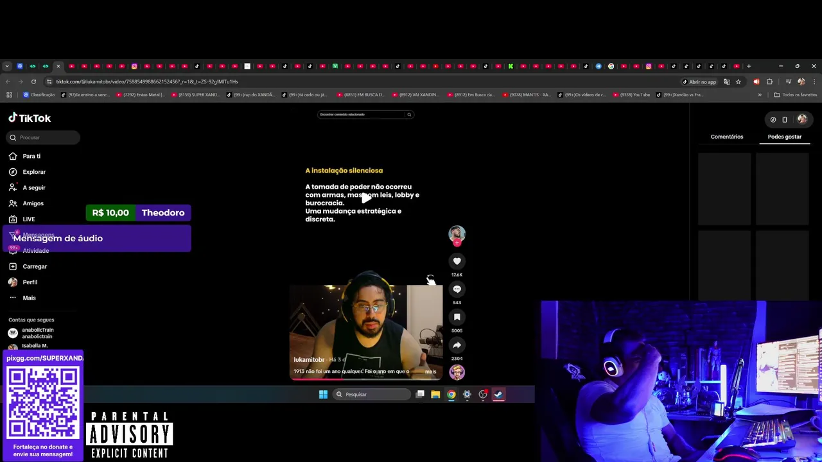This screenshot has width=822, height=462.
Task: Open the Classificação bookmark
Action: [x=39, y=95]
